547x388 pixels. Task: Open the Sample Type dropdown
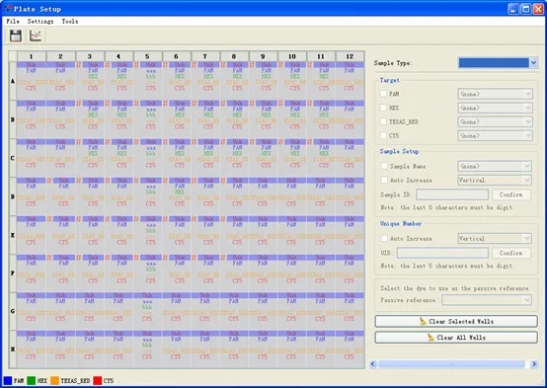(499, 63)
